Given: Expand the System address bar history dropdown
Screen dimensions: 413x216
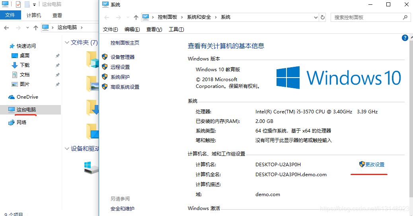Looking at the screenshot, I should click(x=316, y=18).
